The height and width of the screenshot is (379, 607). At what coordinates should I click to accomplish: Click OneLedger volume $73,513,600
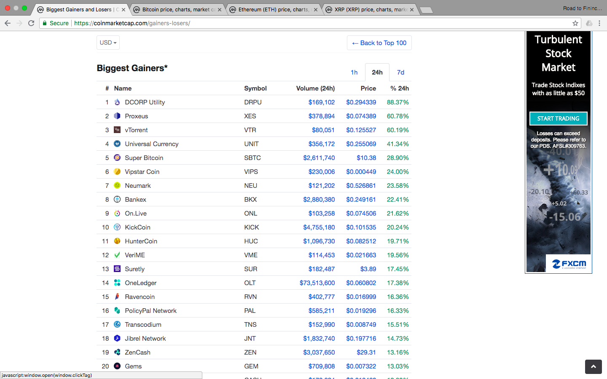(317, 283)
